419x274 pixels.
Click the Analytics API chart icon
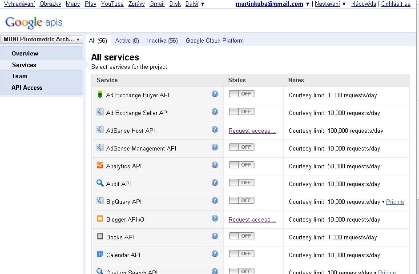pos(100,165)
